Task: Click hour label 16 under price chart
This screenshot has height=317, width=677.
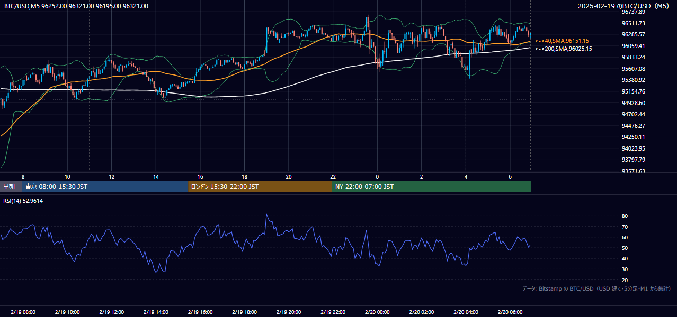Action: click(200, 176)
